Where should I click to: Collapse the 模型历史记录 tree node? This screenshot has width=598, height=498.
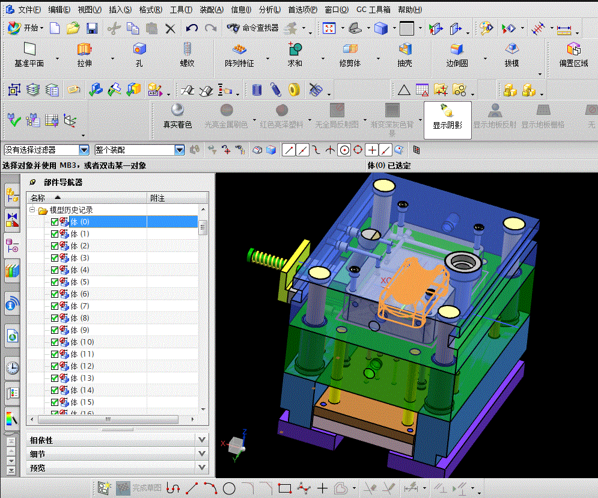click(x=32, y=211)
